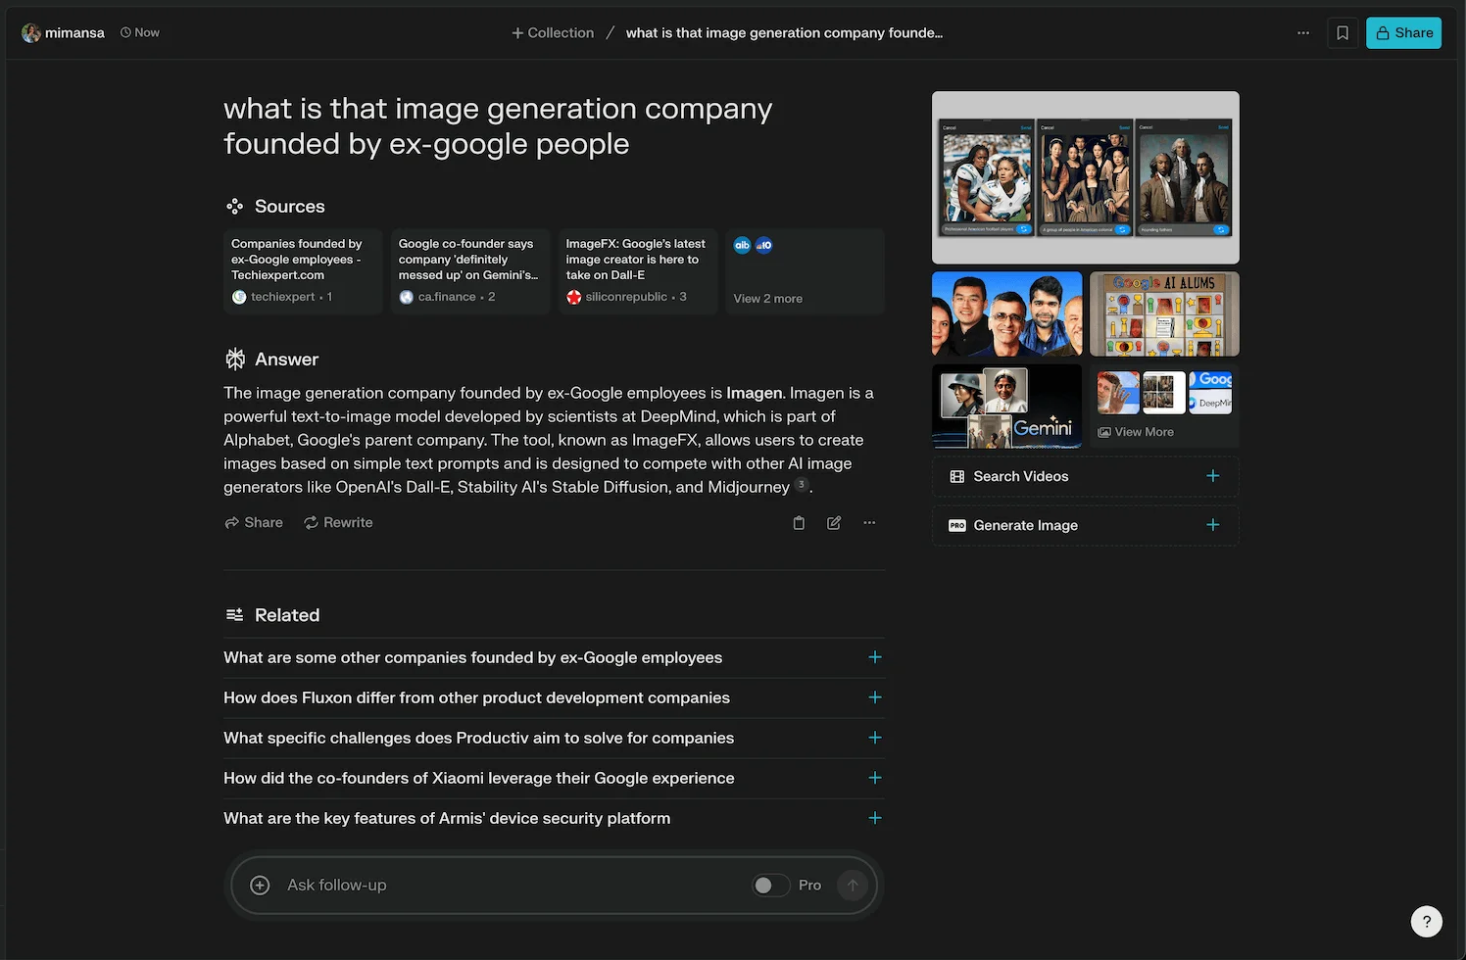Click the blue Share button in the header
1466x960 pixels.
point(1403,32)
